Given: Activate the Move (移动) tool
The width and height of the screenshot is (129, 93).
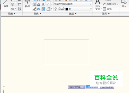Looking at the screenshot, I should point(27,4).
